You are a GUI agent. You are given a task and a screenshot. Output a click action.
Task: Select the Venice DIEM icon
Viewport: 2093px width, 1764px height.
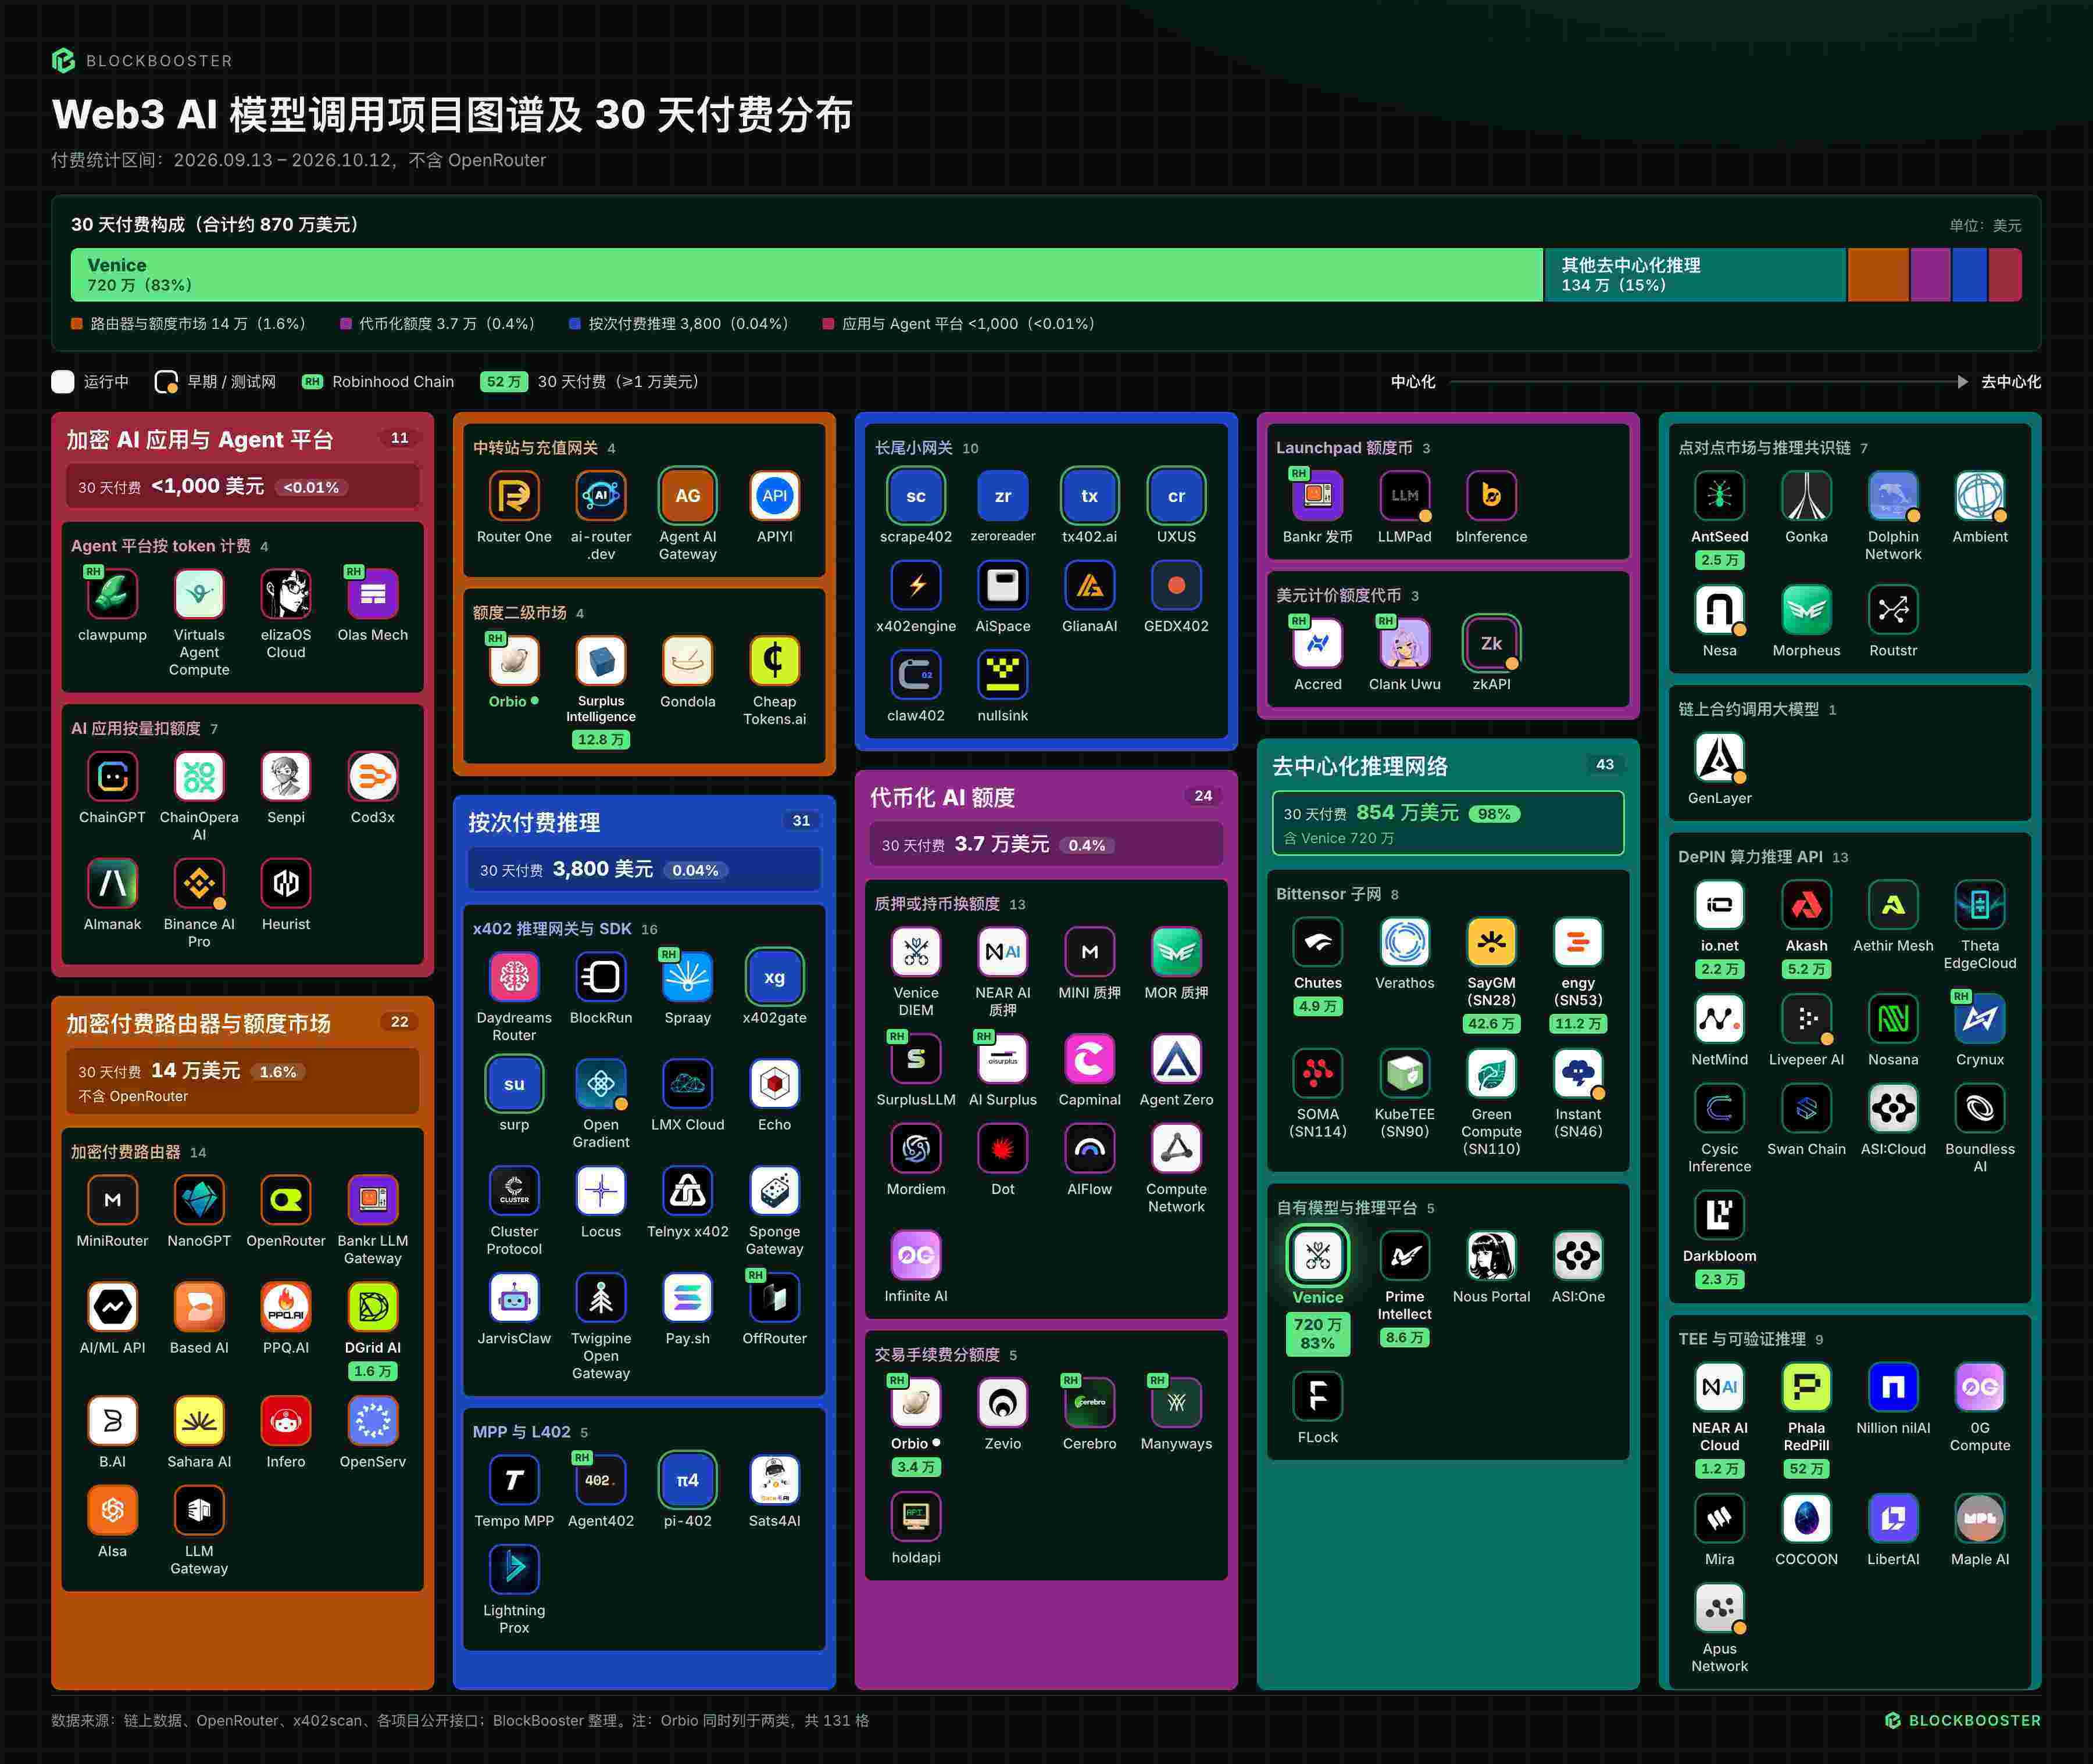pyautogui.click(x=916, y=952)
